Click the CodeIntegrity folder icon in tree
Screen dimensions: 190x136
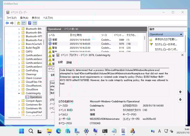coord(23,93)
